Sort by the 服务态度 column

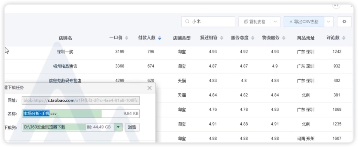click(253, 38)
